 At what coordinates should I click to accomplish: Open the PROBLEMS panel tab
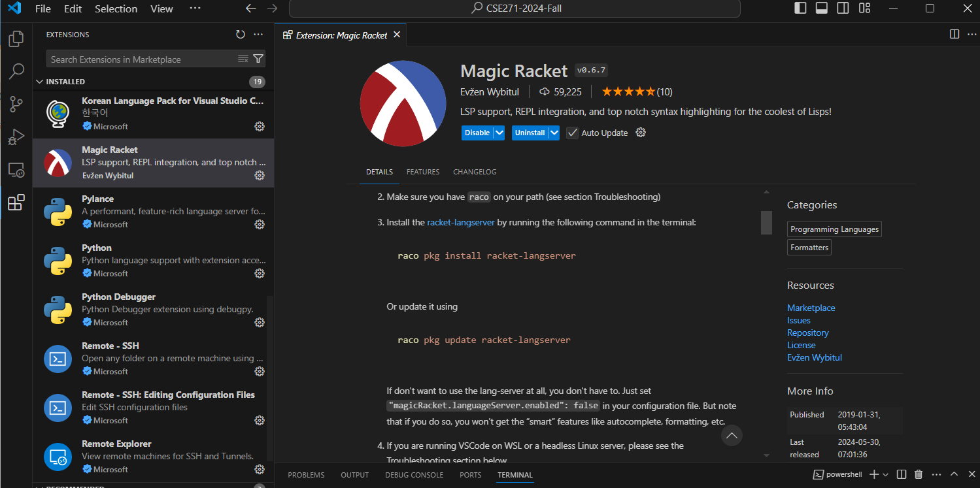306,475
